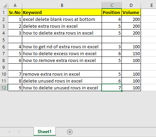Select column E header
The width and height of the screenshot is (156, 137).
coord(152,5)
